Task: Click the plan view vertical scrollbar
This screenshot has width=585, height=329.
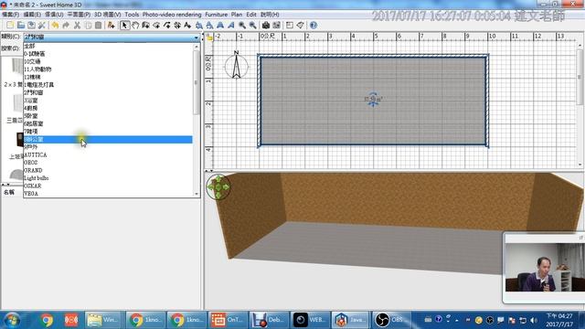Action: (580, 77)
